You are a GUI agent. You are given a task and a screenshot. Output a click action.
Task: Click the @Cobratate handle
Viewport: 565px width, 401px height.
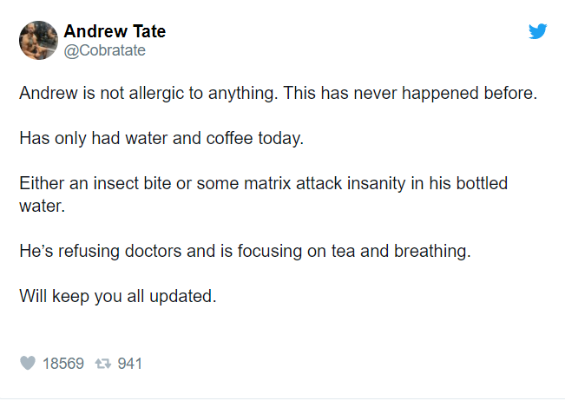104,50
